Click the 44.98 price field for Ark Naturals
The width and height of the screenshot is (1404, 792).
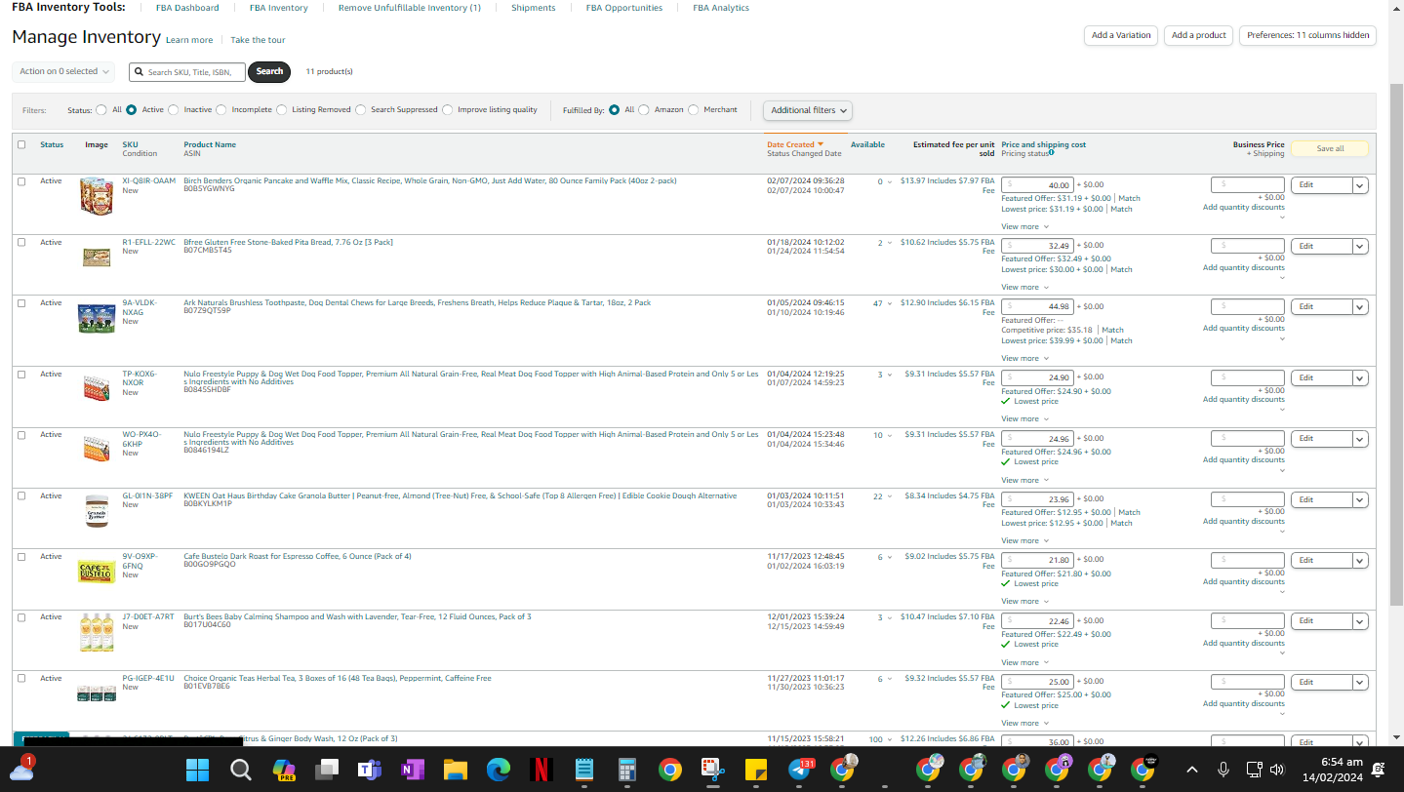[x=1038, y=306]
